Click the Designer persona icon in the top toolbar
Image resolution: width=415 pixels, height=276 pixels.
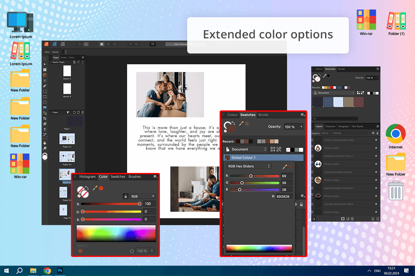tap(54, 44)
